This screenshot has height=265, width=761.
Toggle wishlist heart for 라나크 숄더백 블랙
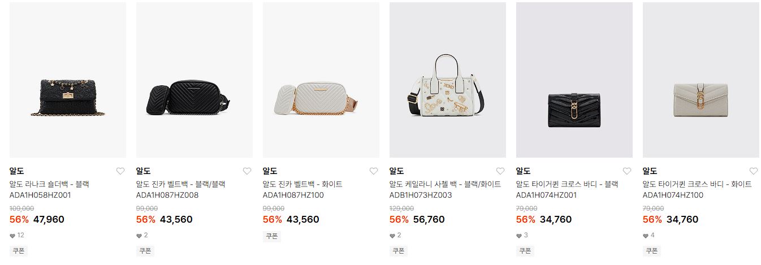120,171
